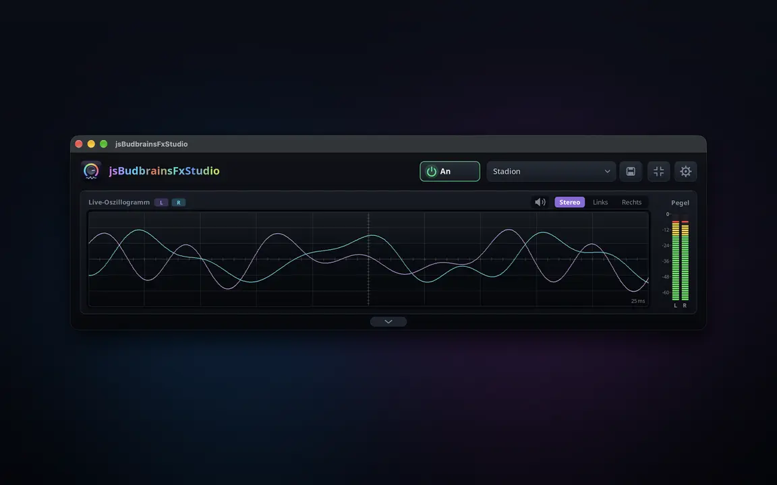
Task: Click inside the oscillogram waveform display
Action: 369,259
